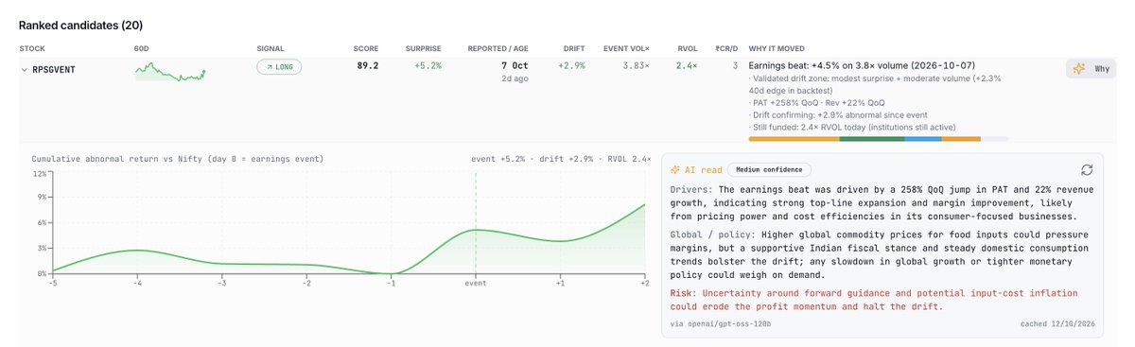
Task: Click the event marker on chart axis
Action: tap(476, 283)
